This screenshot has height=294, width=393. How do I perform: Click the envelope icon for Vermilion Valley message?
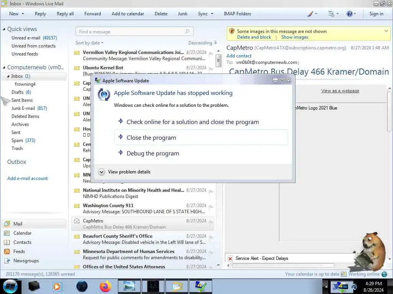[x=77, y=53]
